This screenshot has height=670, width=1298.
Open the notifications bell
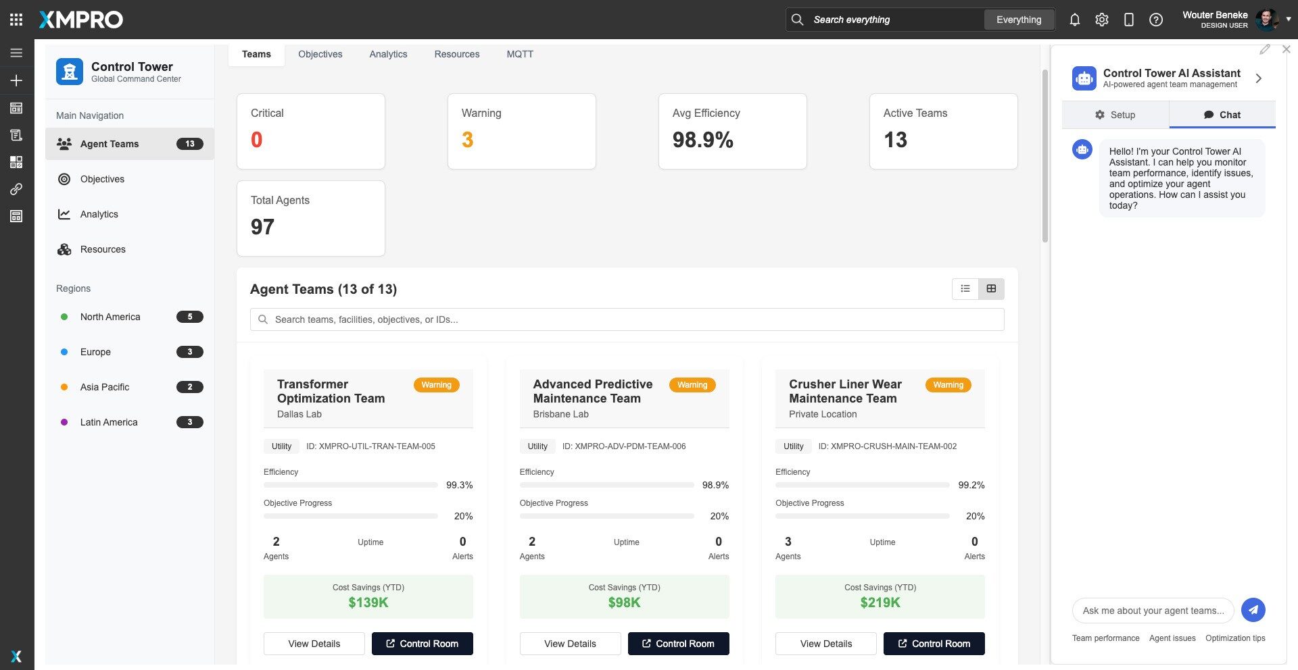(x=1074, y=20)
